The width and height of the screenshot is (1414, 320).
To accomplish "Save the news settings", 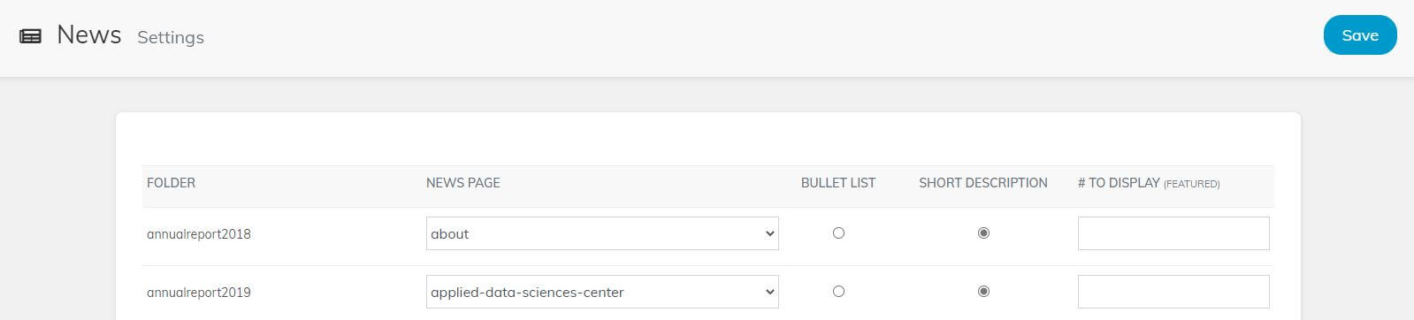I will (x=1359, y=35).
